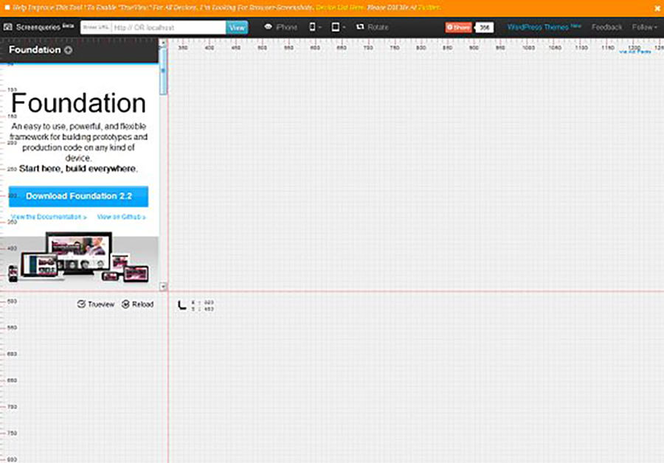Click the iPhone device label
Screen dimensions: 664x463
pyautogui.click(x=286, y=27)
